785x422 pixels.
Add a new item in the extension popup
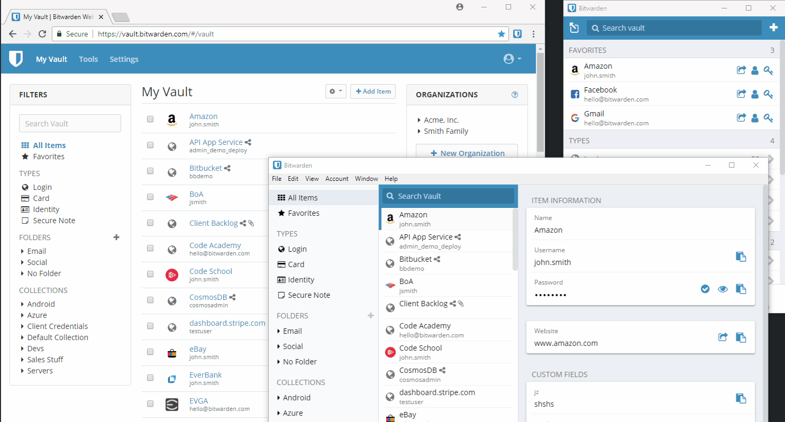(x=774, y=28)
